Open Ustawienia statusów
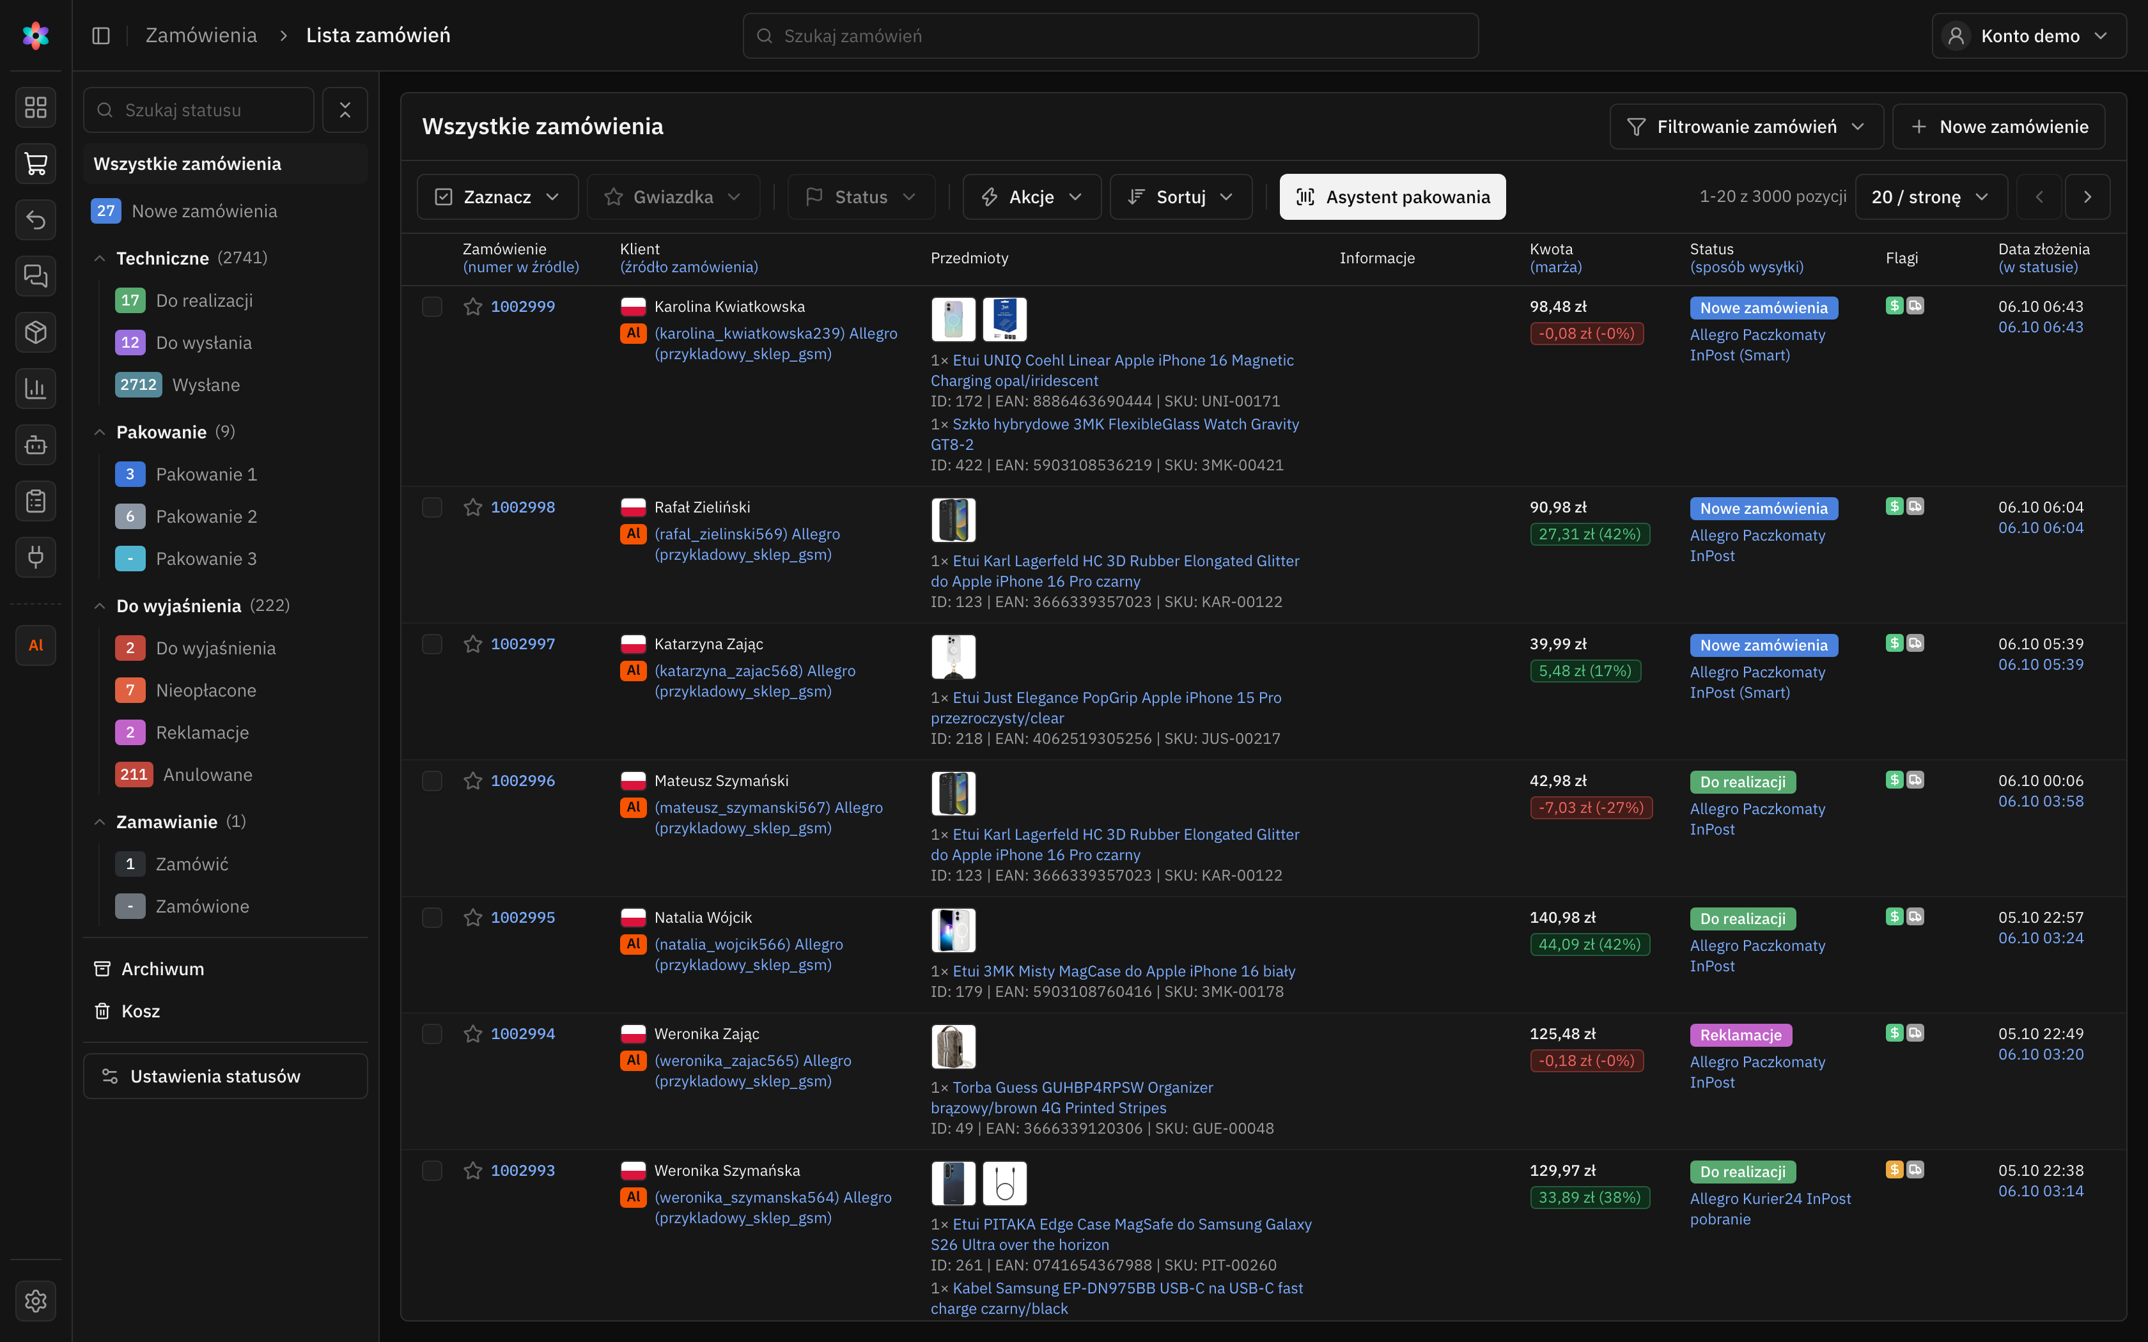This screenshot has width=2148, height=1342. click(x=226, y=1076)
